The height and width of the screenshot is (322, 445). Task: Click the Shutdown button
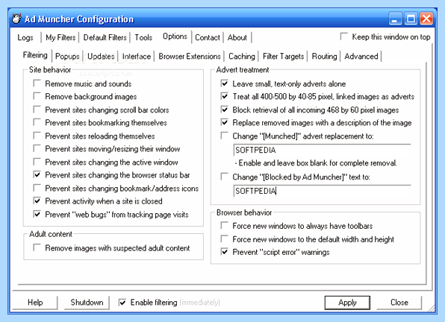coord(87,303)
